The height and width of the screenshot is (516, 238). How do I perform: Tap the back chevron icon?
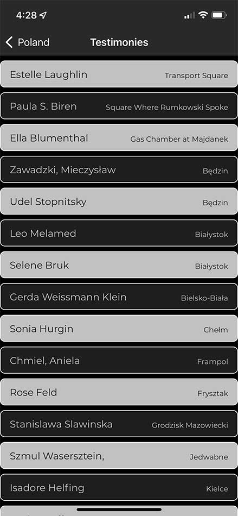tap(9, 42)
